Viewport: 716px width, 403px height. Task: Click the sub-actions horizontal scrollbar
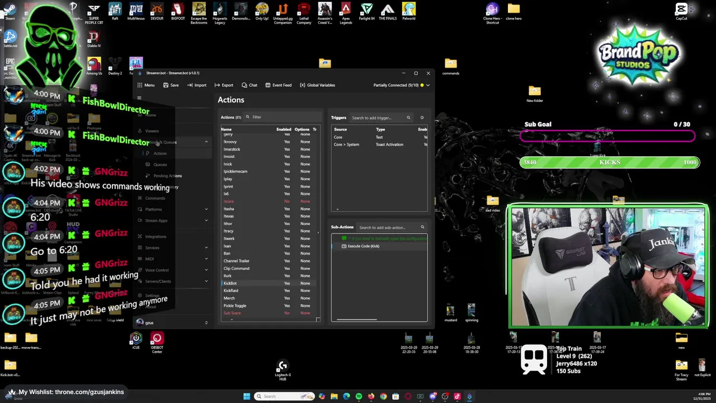[x=356, y=320]
